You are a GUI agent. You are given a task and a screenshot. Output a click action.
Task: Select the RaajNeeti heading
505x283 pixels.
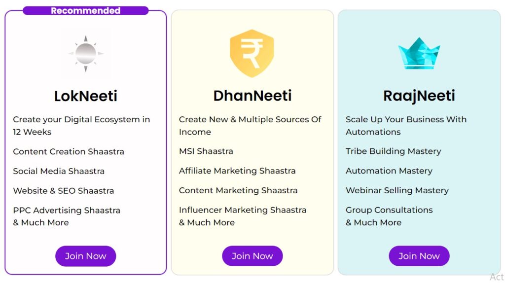click(x=419, y=96)
